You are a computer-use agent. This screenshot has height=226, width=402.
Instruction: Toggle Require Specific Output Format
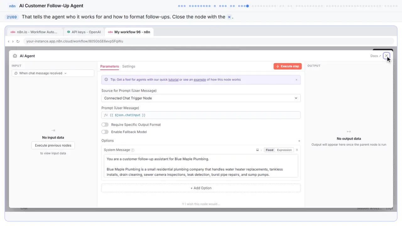click(x=105, y=125)
